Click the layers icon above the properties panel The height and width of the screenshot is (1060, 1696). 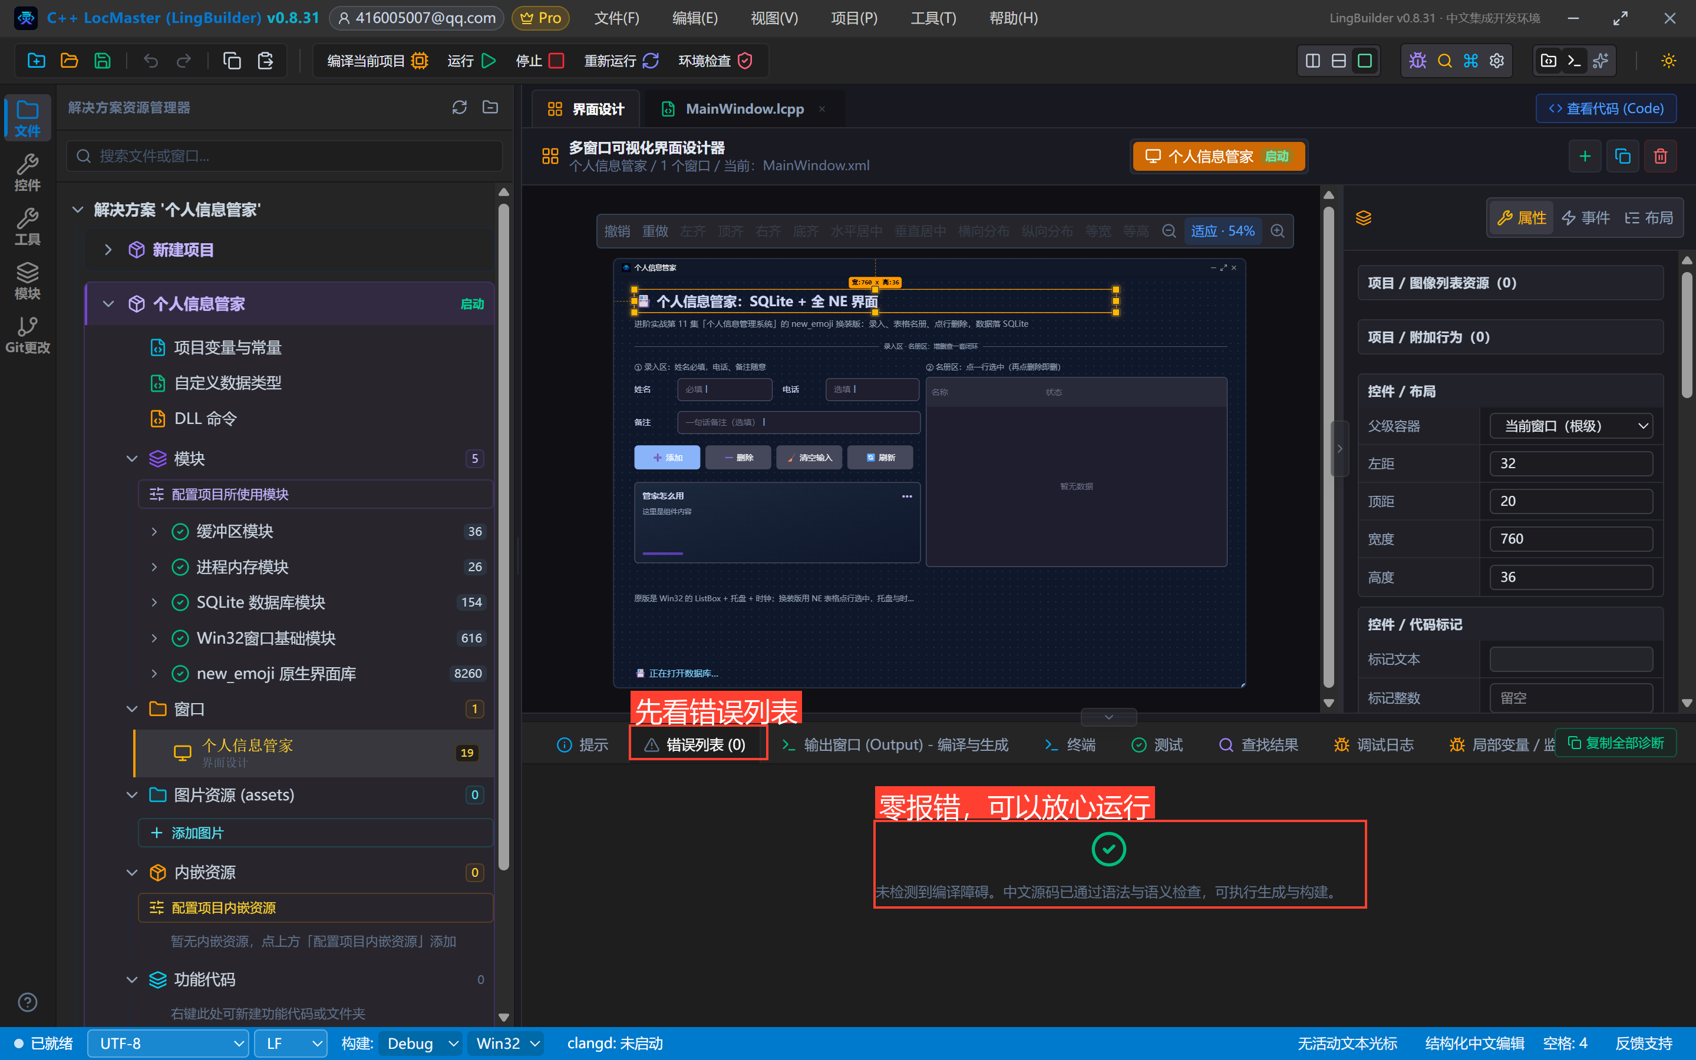[x=1364, y=218]
